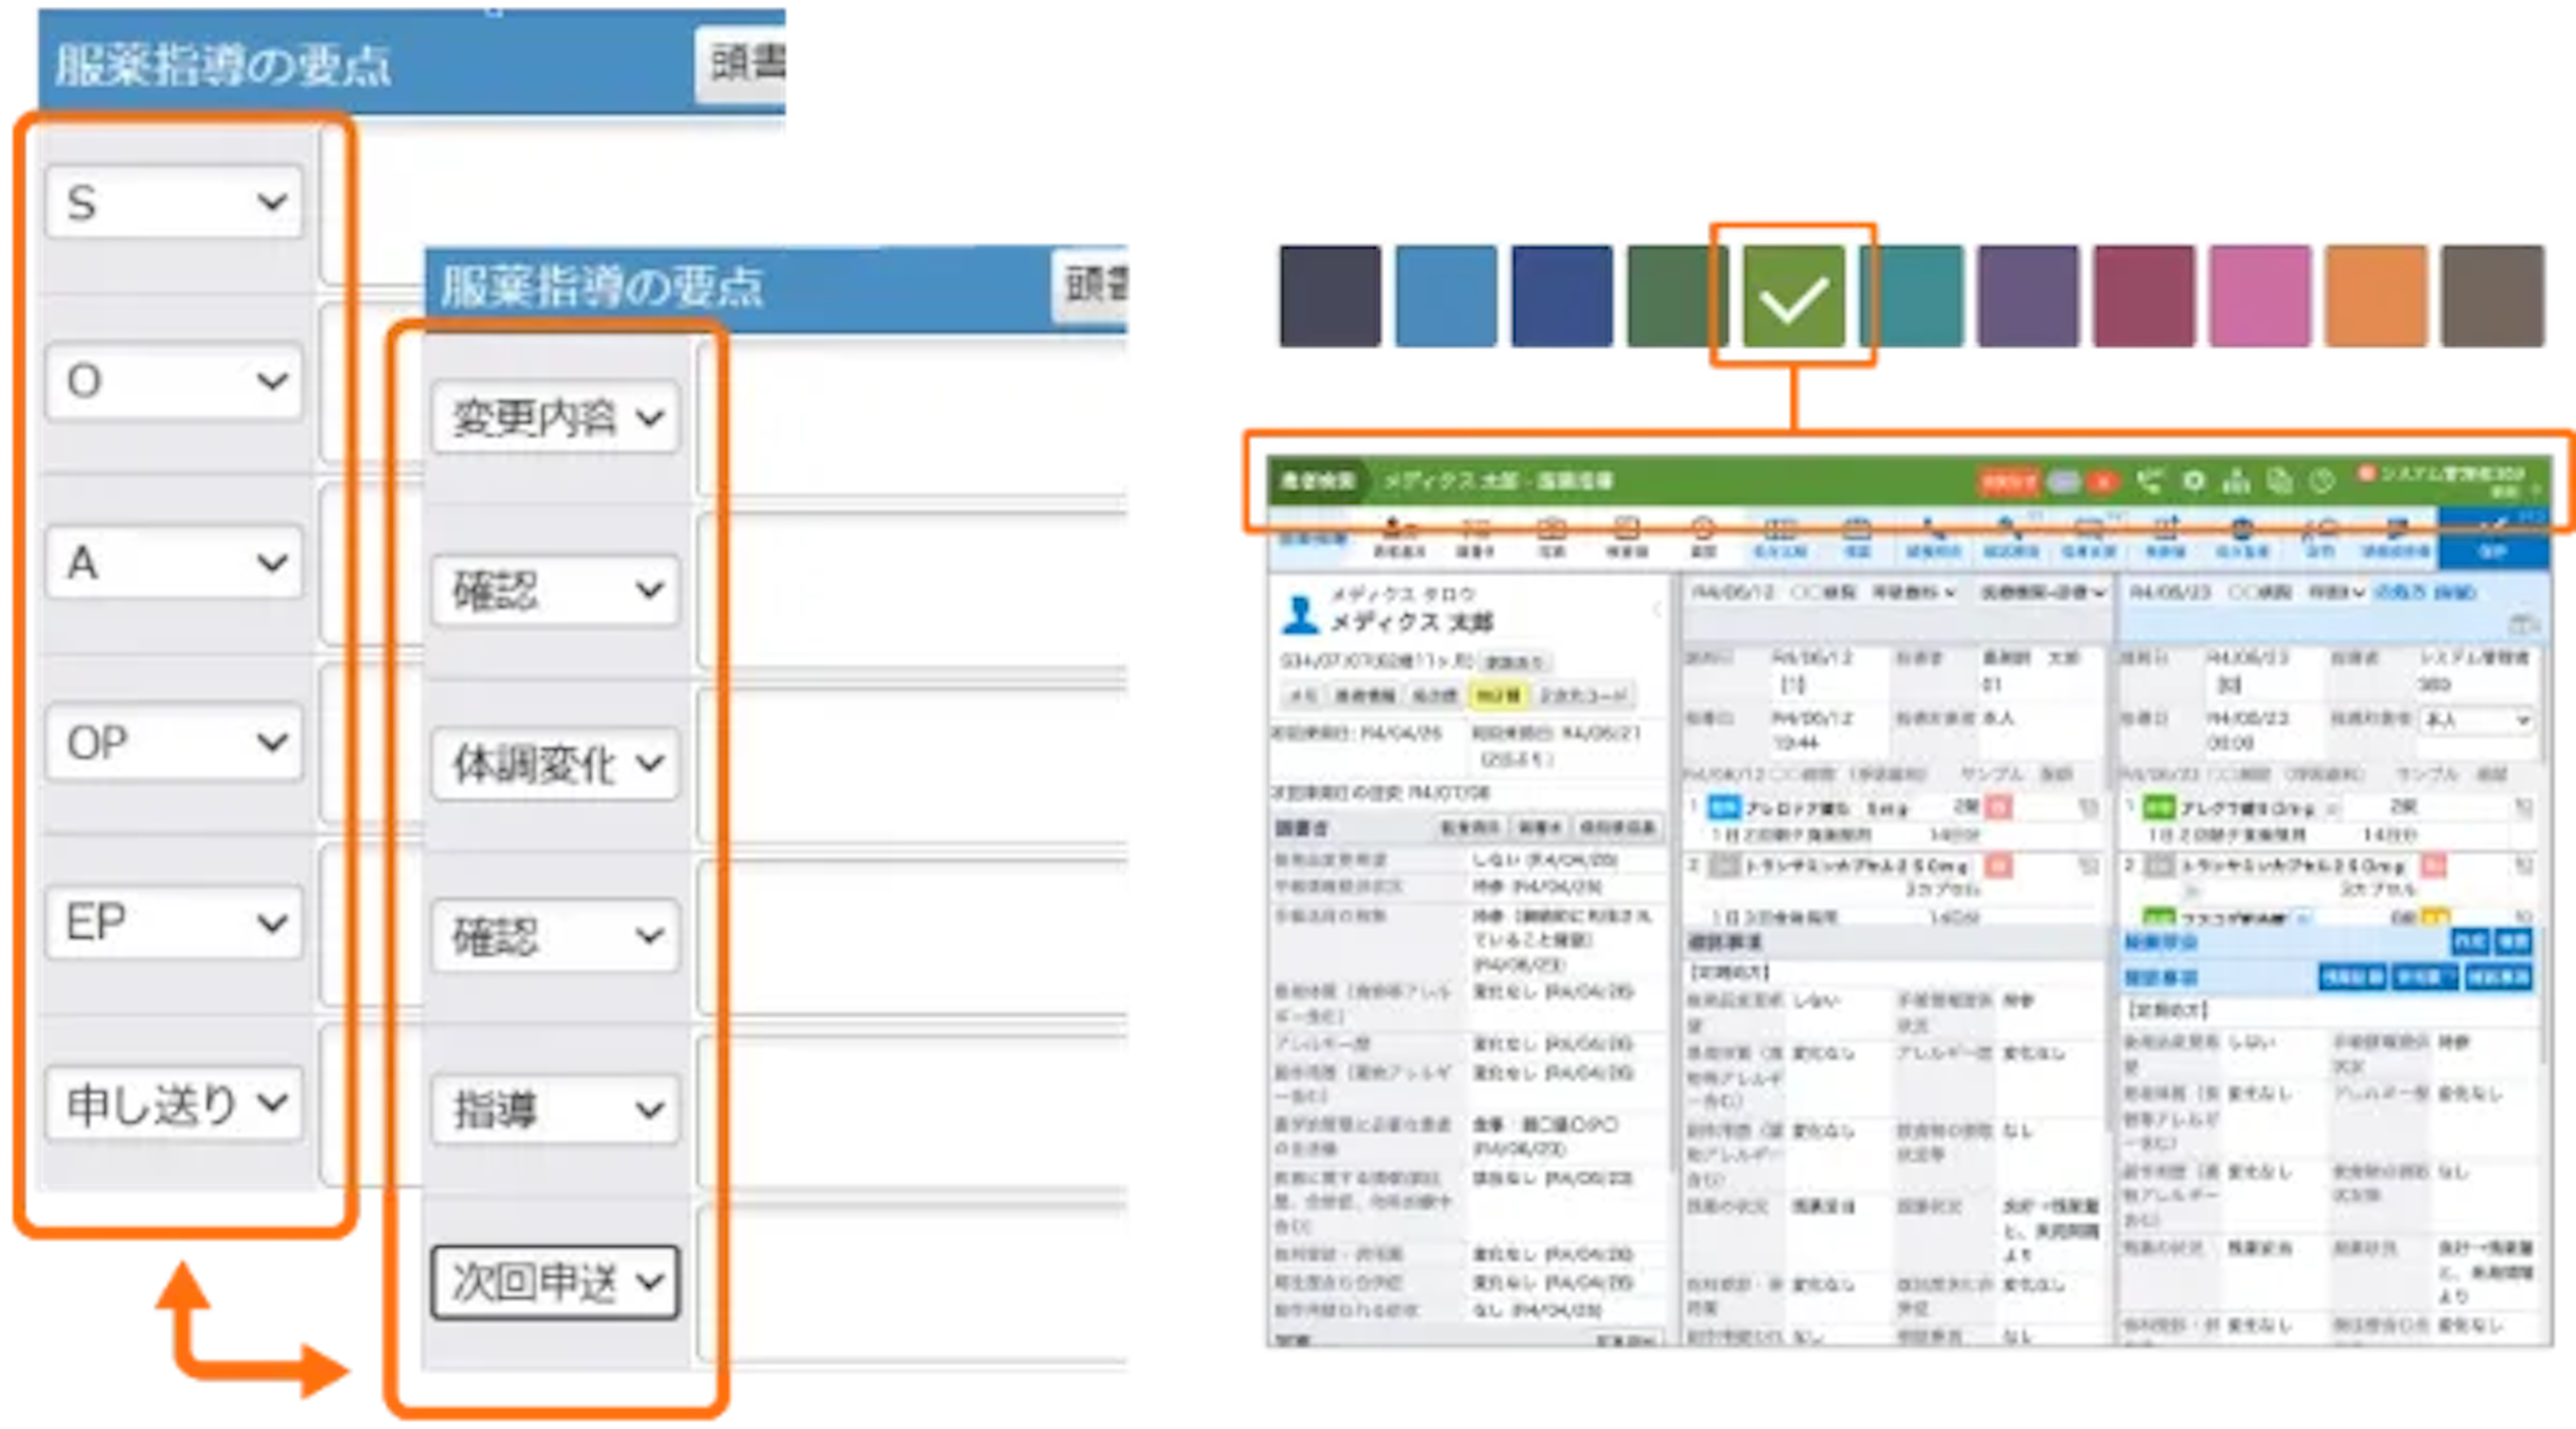The height and width of the screenshot is (1429, 2576).
Task: Open the EP dropdown
Action: (x=174, y=922)
